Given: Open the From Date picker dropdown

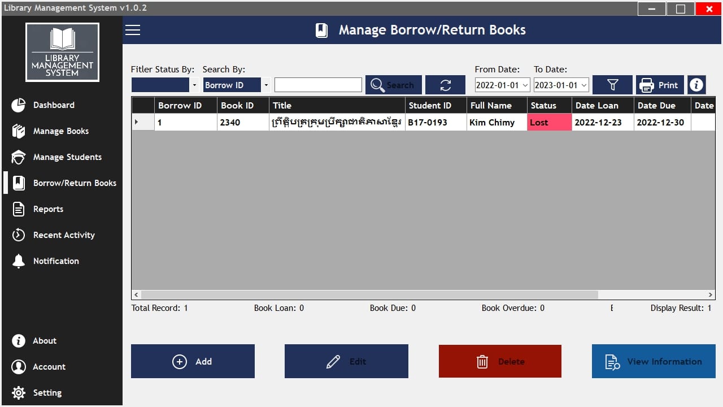Looking at the screenshot, I should [x=525, y=85].
